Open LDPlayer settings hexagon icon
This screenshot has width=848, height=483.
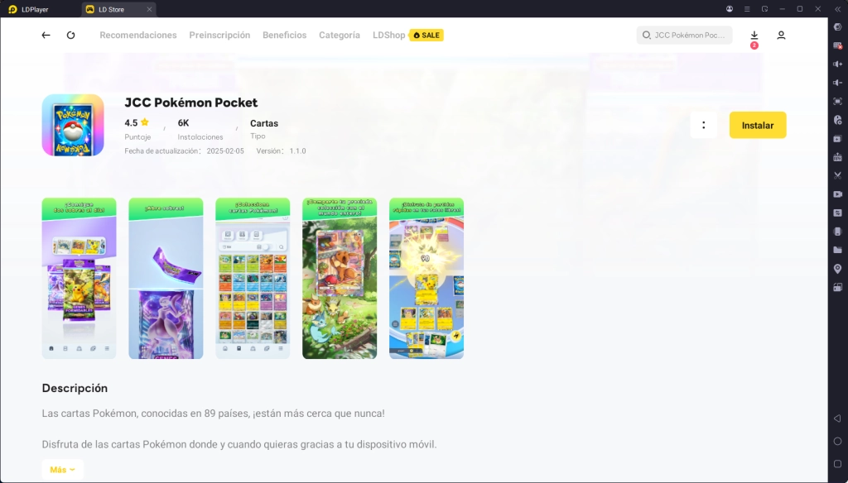point(838,27)
